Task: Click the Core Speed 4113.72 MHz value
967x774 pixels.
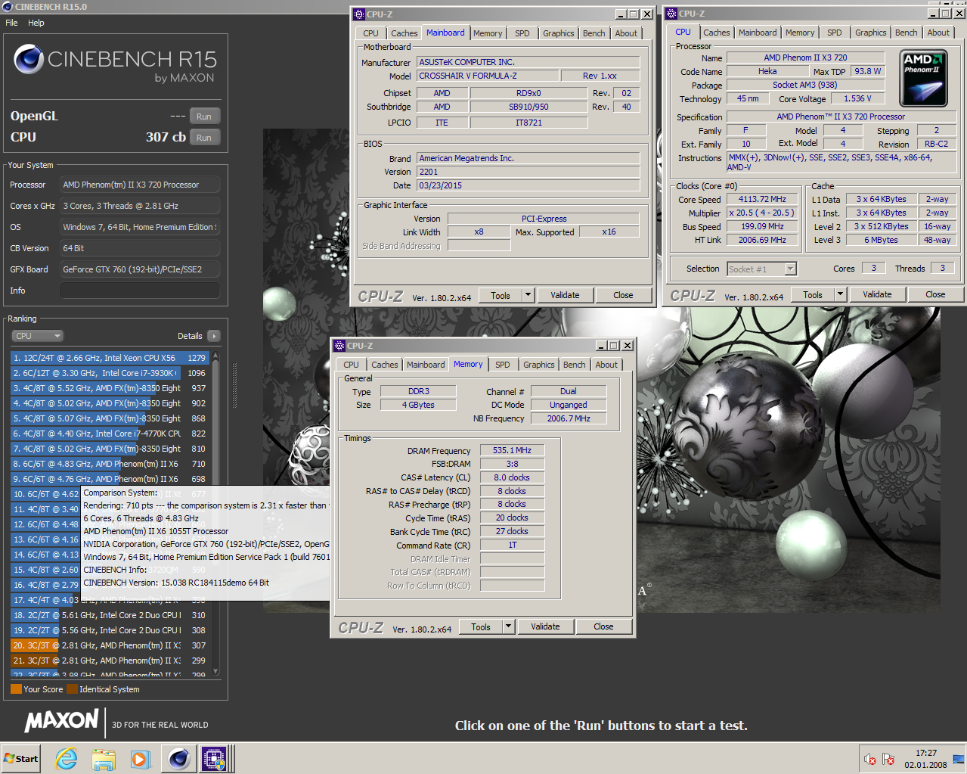Action: [x=762, y=200]
